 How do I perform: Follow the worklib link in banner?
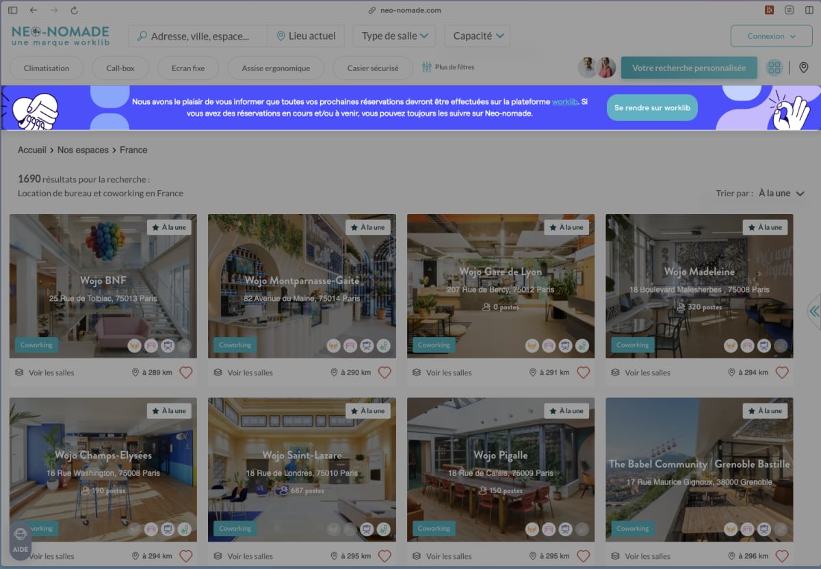[564, 102]
